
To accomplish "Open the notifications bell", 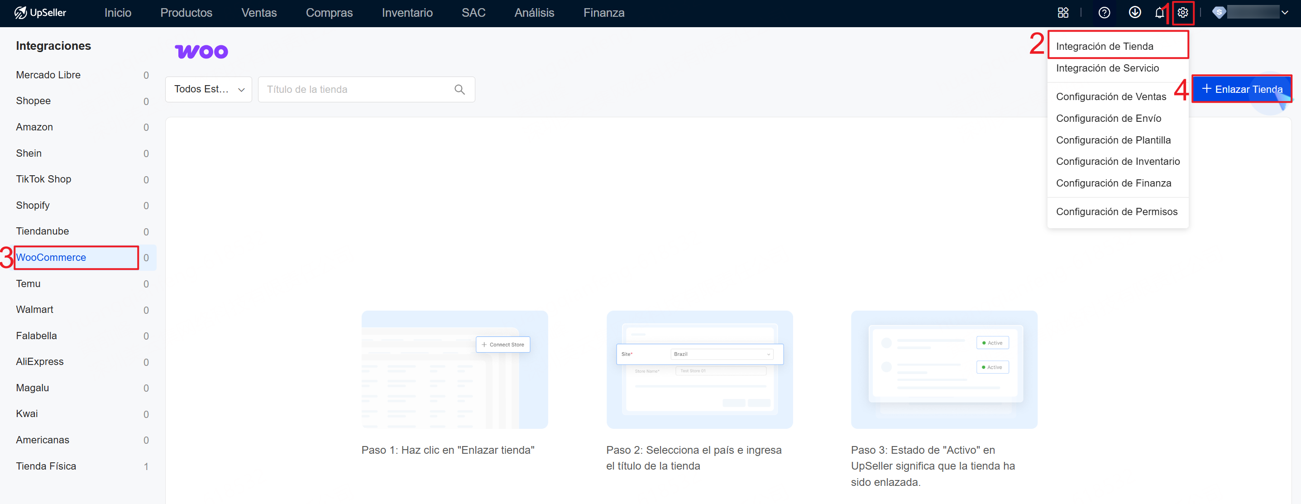I will point(1160,13).
